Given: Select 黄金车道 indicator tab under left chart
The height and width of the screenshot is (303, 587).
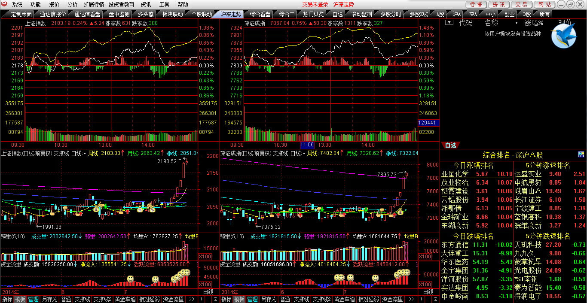Looking at the screenshot, I should (x=125, y=299).
